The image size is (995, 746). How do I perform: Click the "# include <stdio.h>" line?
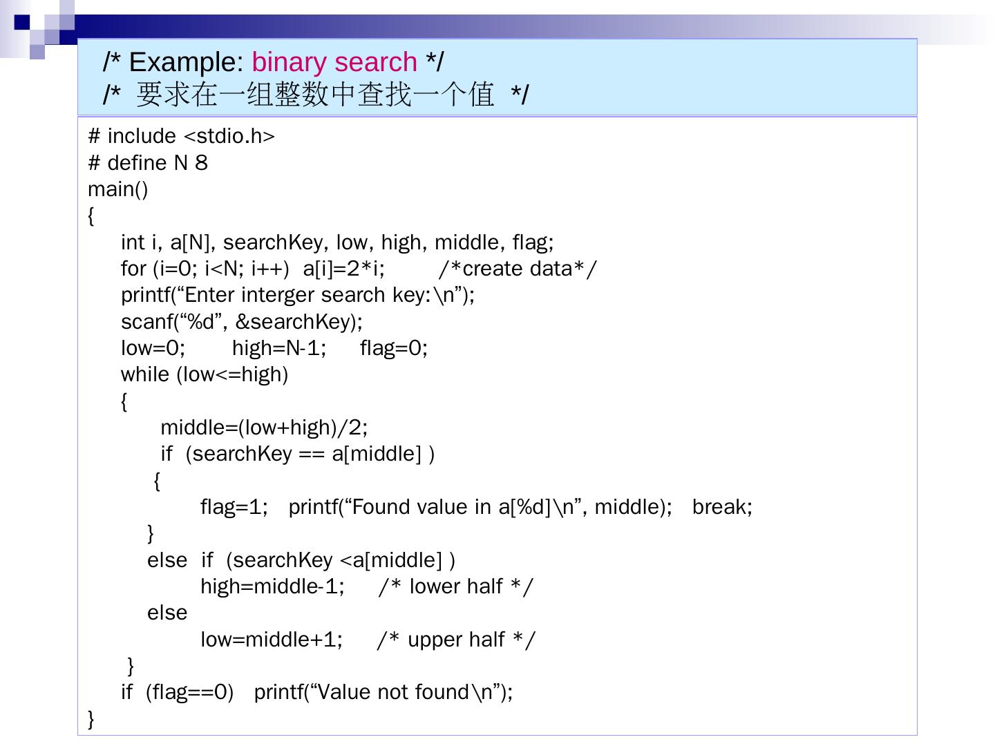click(x=181, y=136)
